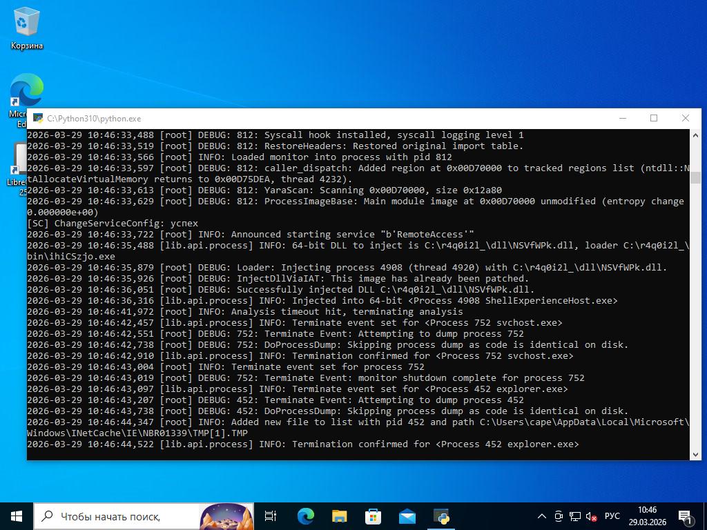
Task: Open Microsoft Store from the taskbar
Action: pyautogui.click(x=373, y=516)
